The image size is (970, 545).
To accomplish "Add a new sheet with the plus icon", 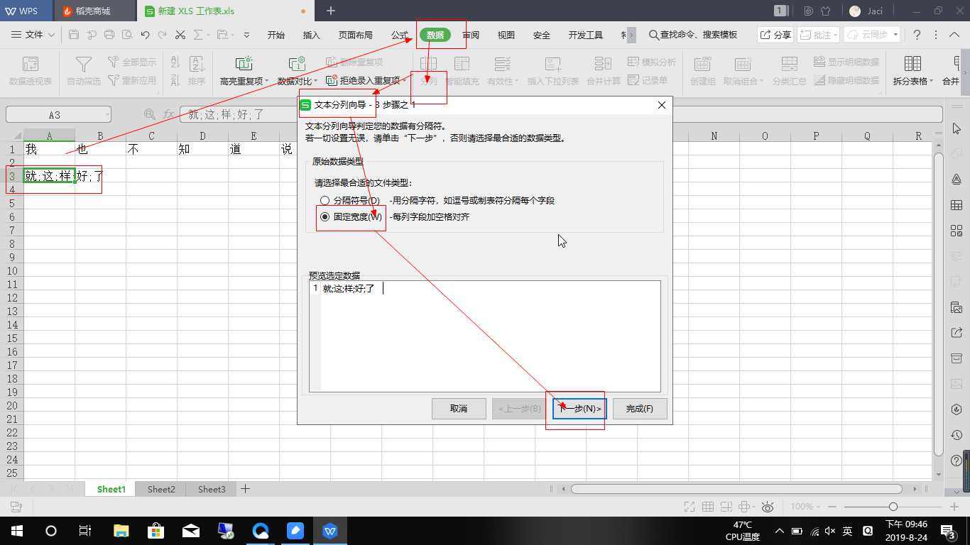I will pyautogui.click(x=246, y=489).
